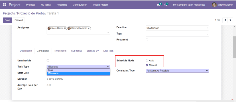Click the Save button
236x102 pixels.
(7, 20)
